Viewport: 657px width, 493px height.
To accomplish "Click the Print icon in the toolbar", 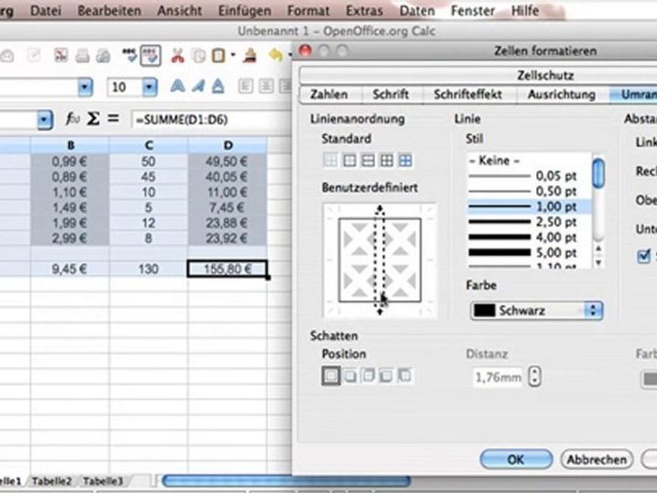I will pyautogui.click(x=83, y=55).
